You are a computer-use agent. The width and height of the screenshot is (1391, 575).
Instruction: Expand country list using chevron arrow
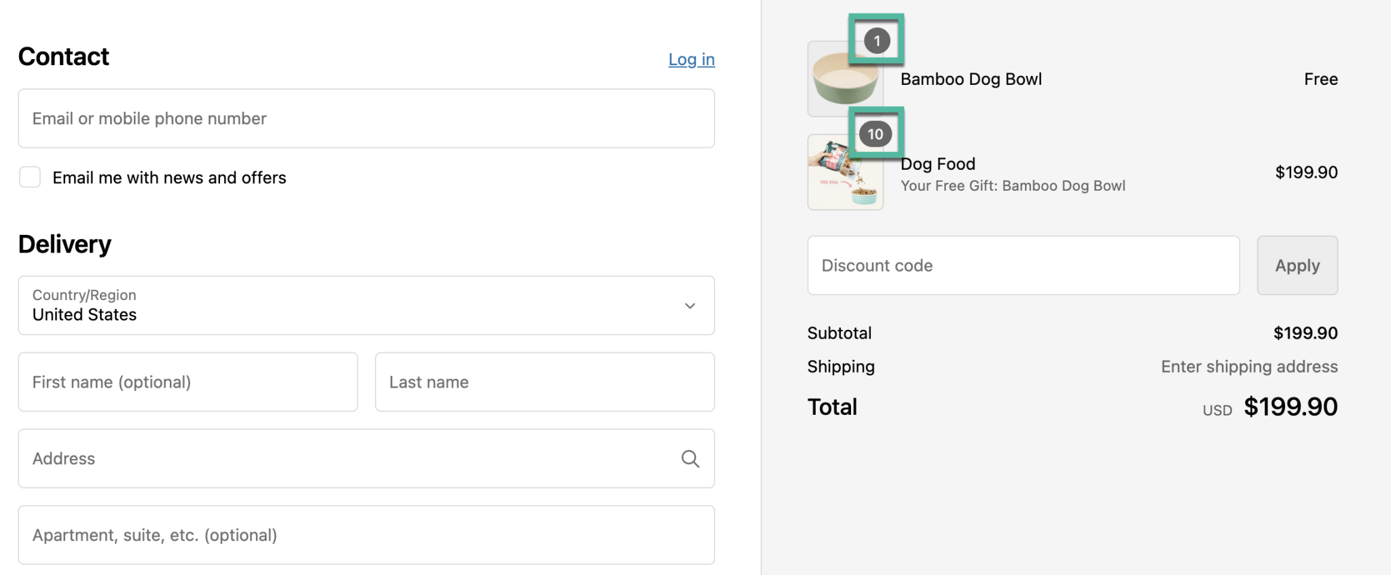pyautogui.click(x=690, y=305)
